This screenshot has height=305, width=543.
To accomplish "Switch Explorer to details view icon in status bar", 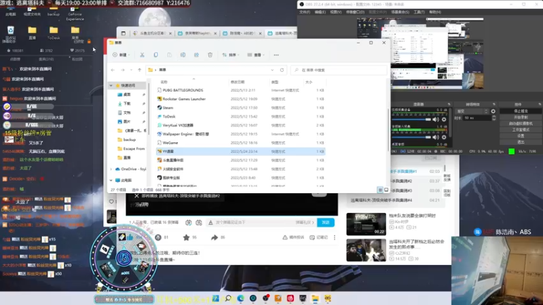I will 380,190.
